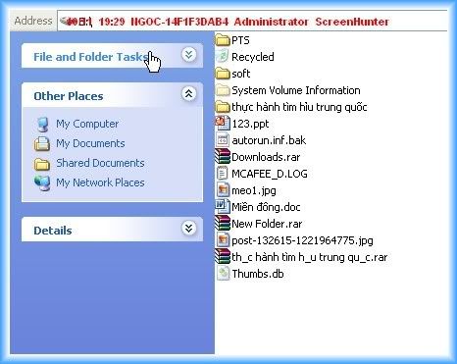Screen dimensions: 457x364
Task: Select the post-132615-1221964775.jpg file name
Action: pos(302,241)
